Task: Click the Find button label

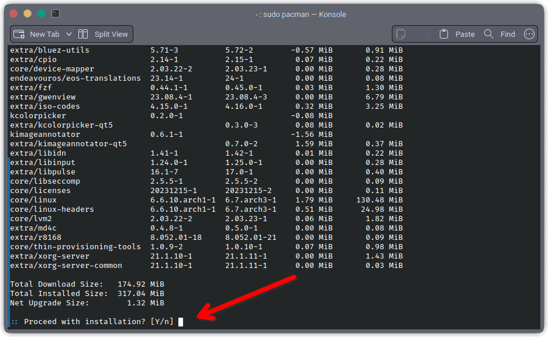Action: (508, 35)
